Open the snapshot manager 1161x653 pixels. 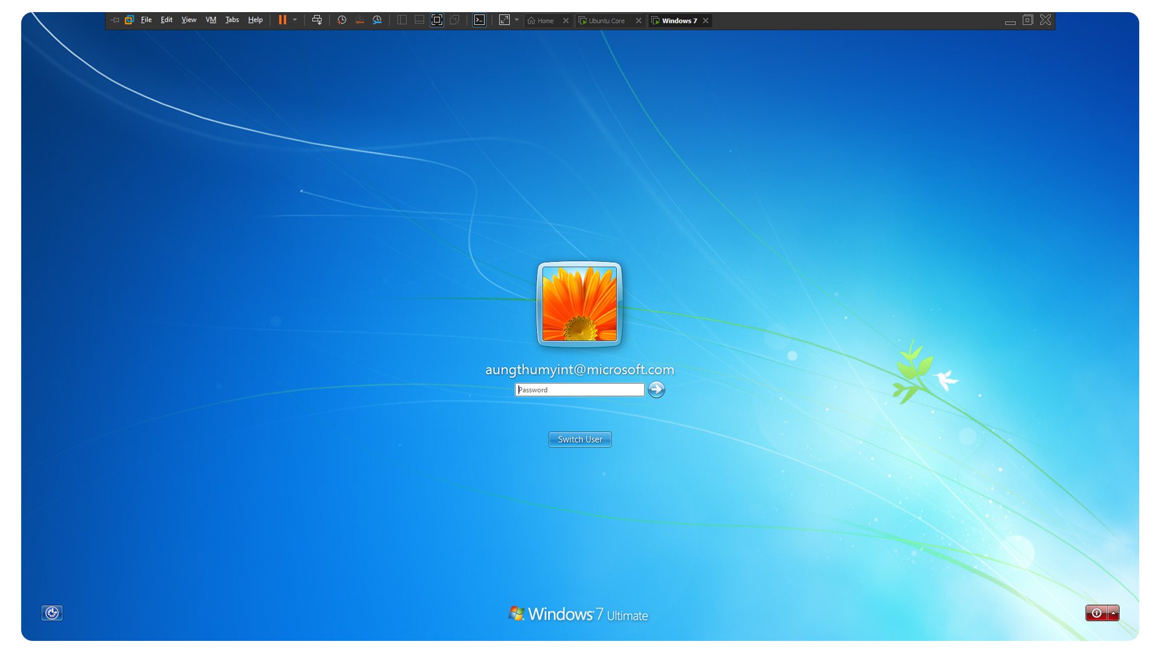[x=377, y=20]
